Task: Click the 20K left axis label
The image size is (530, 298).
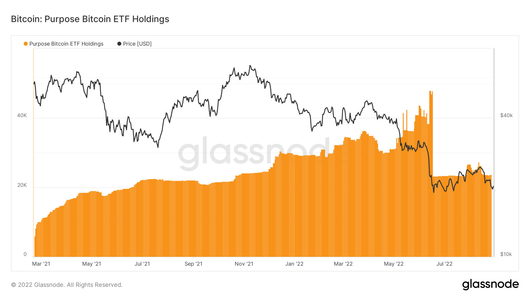Action: (22, 185)
